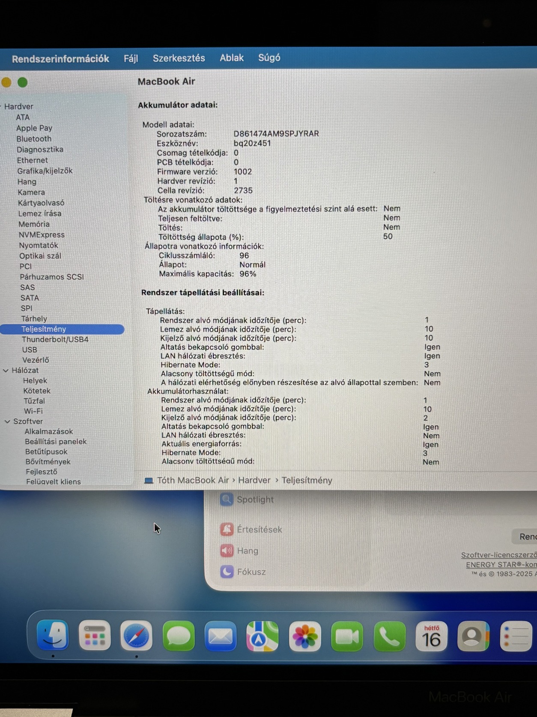This screenshot has height=717, width=537.
Task: Click the laptop icon in path bar
Action: coord(149,480)
